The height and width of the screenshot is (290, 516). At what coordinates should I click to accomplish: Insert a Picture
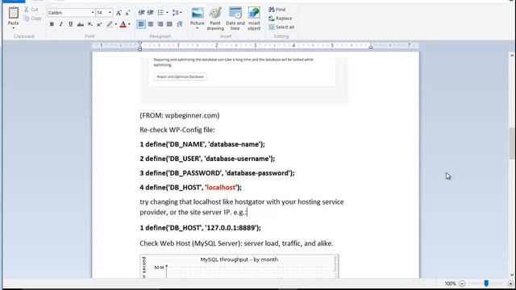[x=197, y=15]
